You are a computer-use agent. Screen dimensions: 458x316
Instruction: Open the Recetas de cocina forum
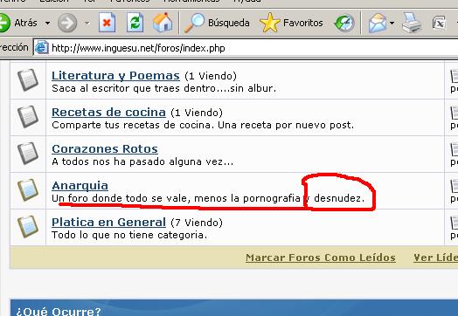108,113
